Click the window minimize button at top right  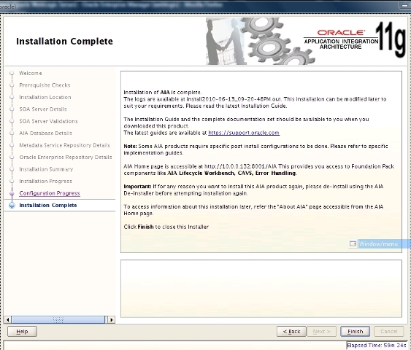tap(404, 4)
